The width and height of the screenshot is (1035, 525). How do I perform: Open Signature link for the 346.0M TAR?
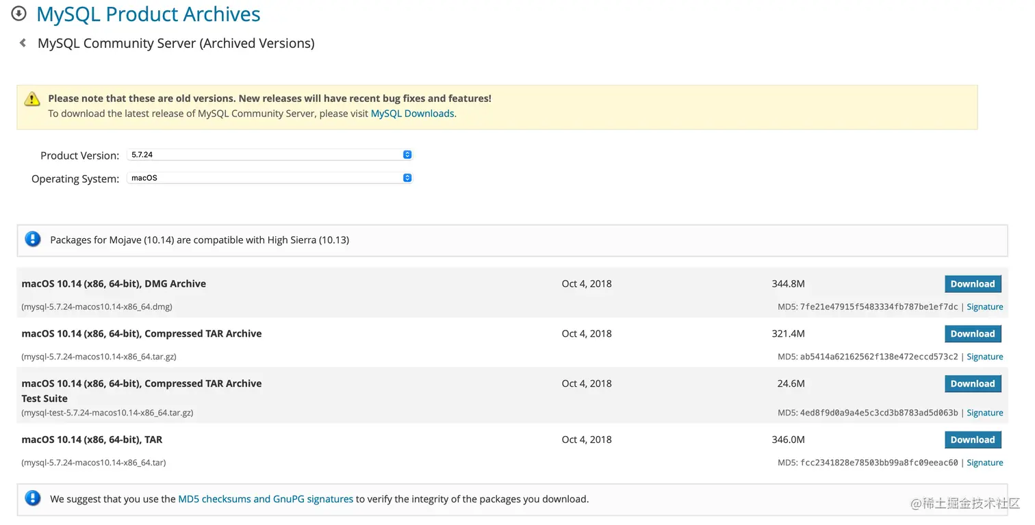point(985,463)
